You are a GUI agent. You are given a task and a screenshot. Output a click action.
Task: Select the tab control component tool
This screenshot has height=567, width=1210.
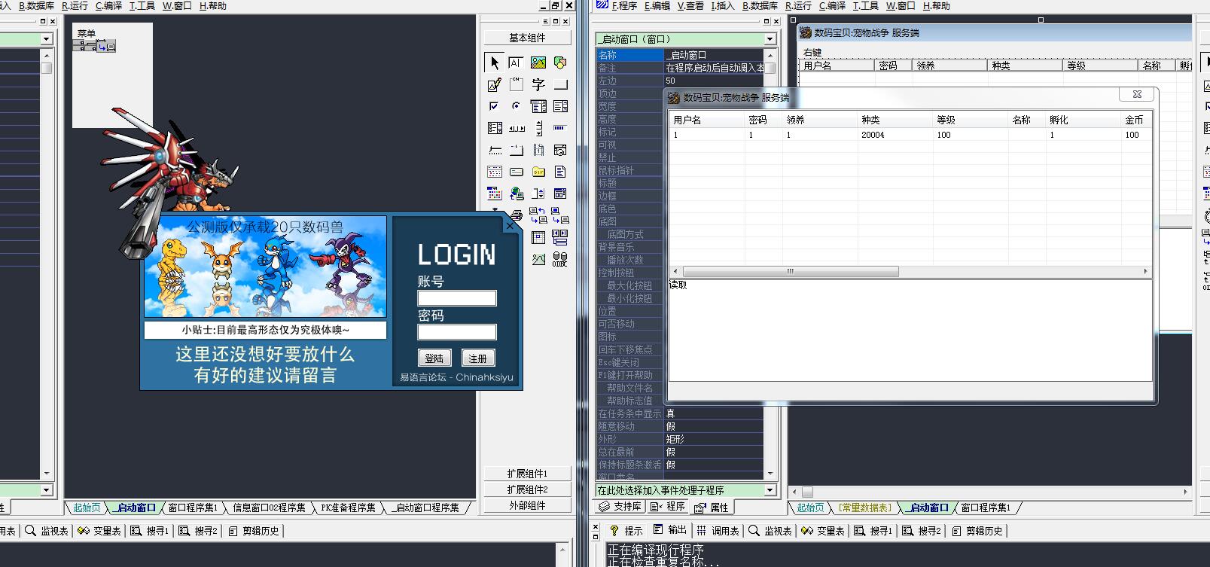[516, 150]
